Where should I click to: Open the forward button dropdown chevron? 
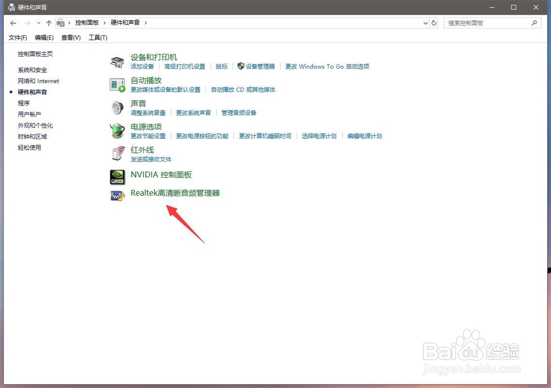(x=37, y=23)
